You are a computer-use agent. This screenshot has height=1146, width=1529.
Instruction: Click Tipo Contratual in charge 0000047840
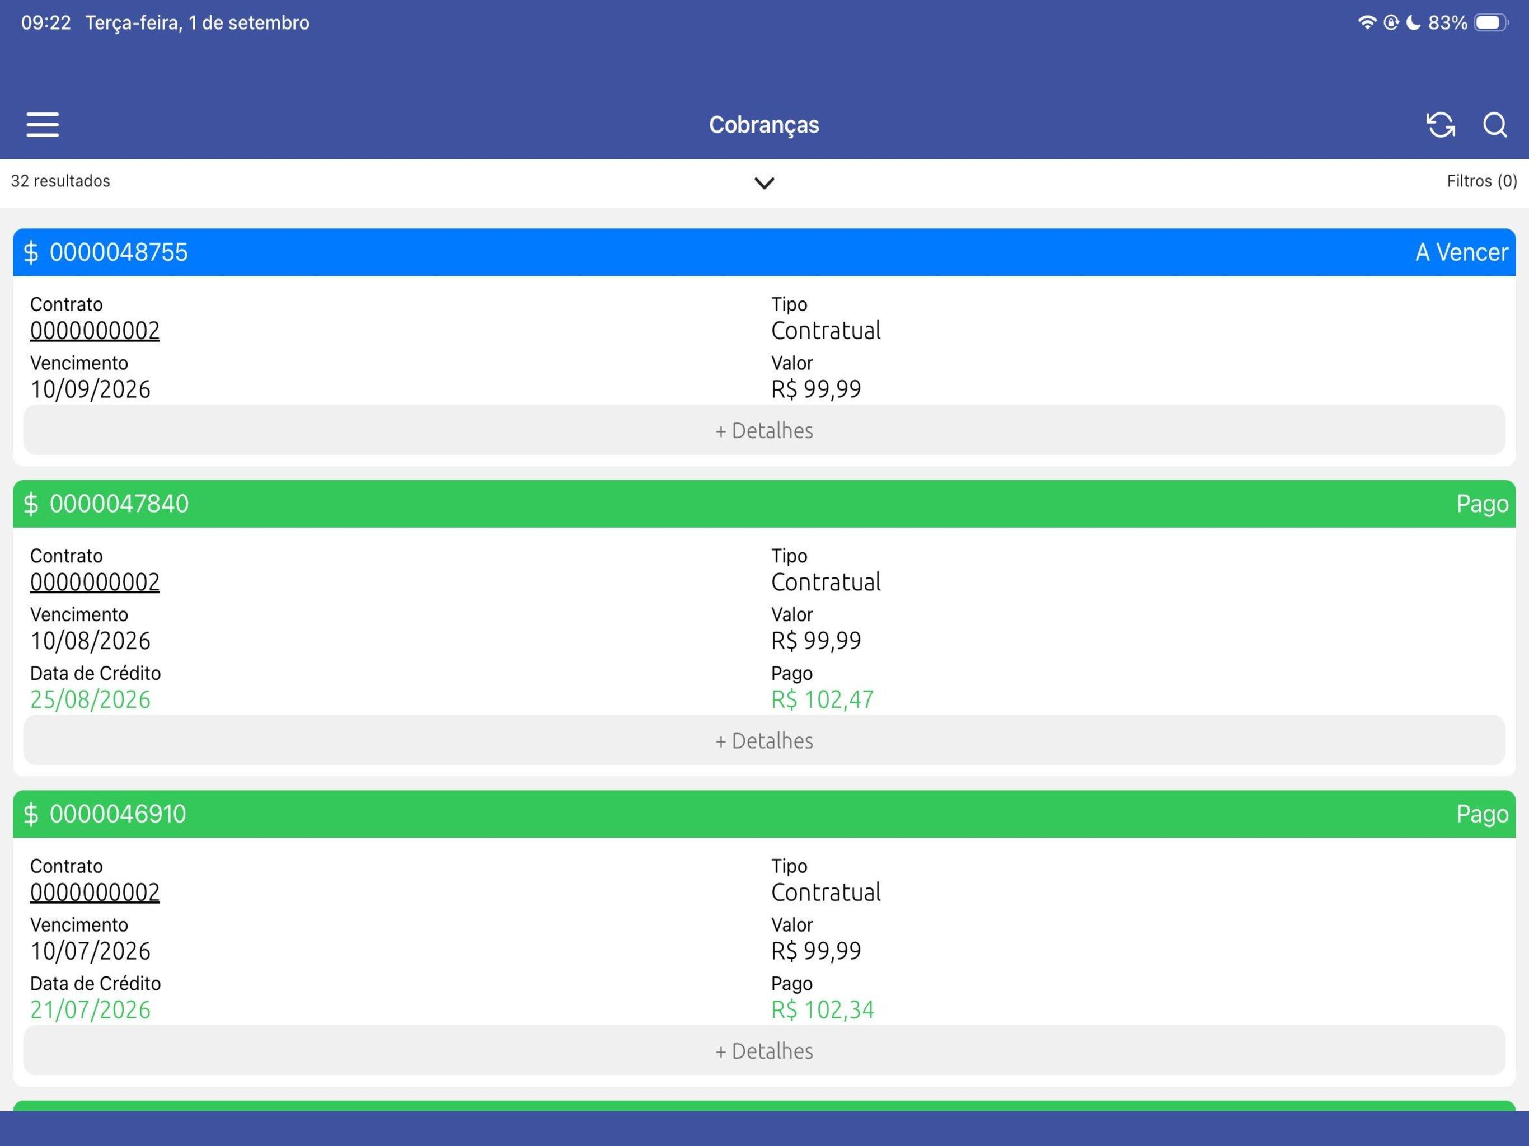[x=826, y=583]
